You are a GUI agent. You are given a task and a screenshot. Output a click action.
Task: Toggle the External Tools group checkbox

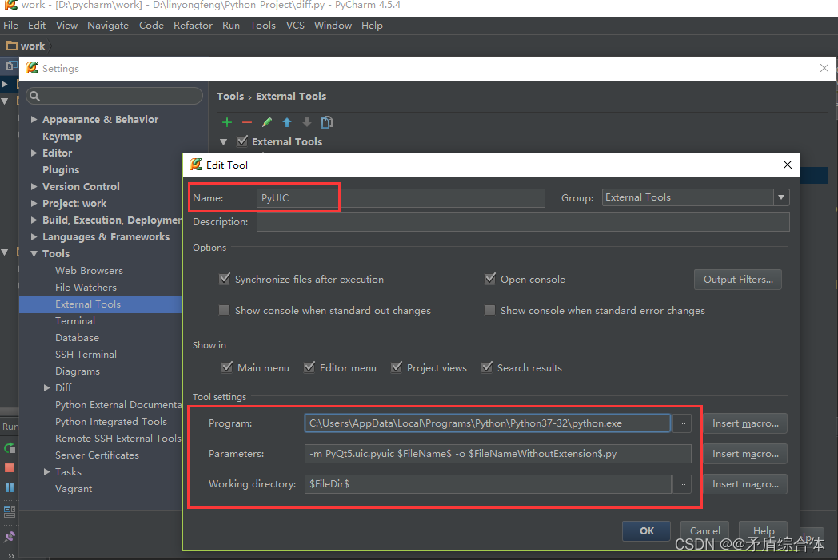click(x=242, y=141)
